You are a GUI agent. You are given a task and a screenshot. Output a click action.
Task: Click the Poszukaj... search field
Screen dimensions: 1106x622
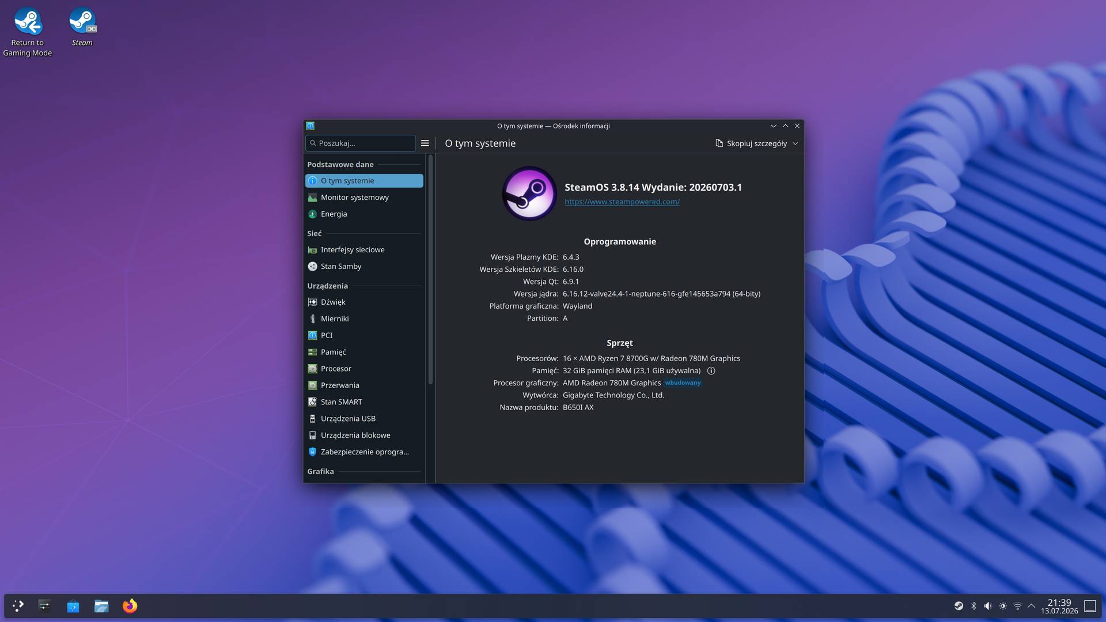click(361, 143)
